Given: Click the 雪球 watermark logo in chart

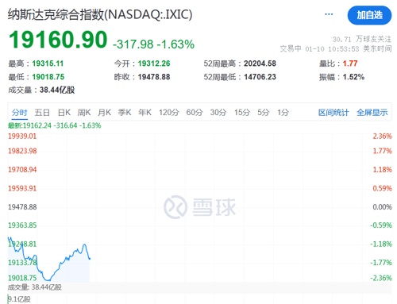Looking at the screenshot, I should [199, 207].
